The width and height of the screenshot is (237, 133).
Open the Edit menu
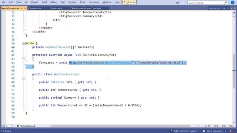tap(11, 2)
